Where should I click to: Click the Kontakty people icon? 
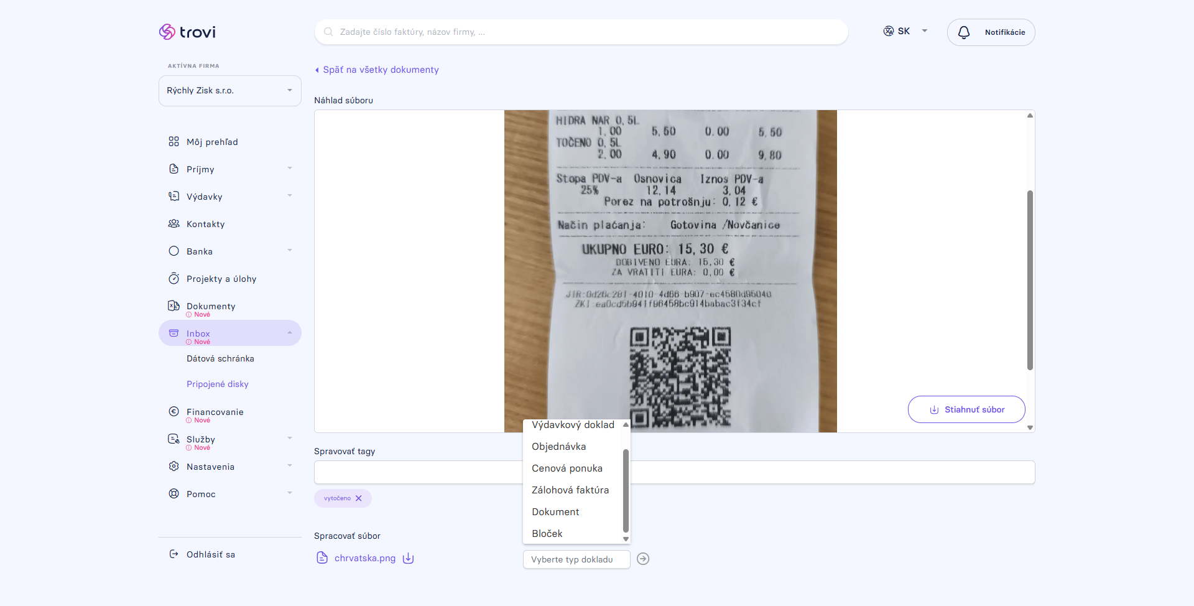174,224
